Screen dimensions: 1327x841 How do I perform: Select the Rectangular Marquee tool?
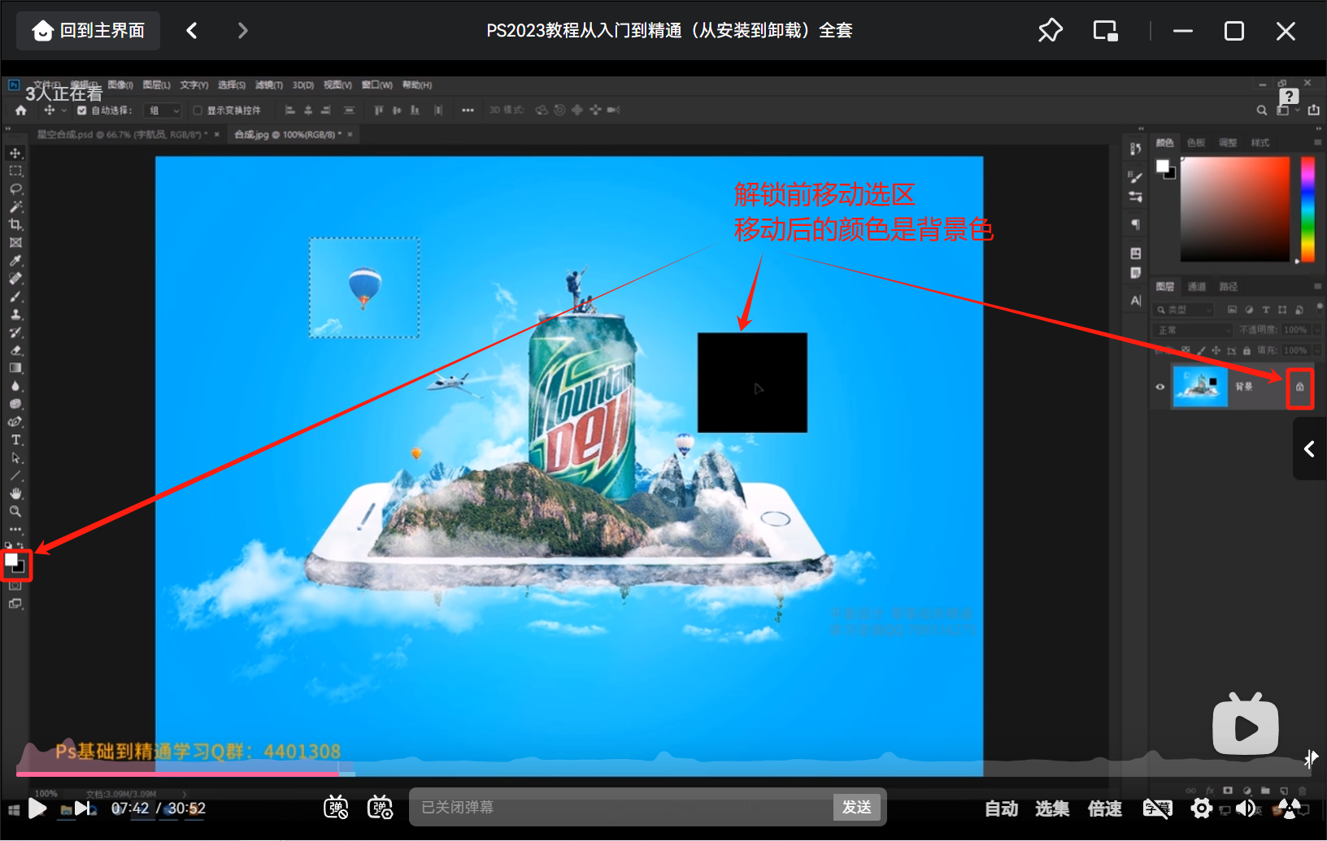point(15,171)
